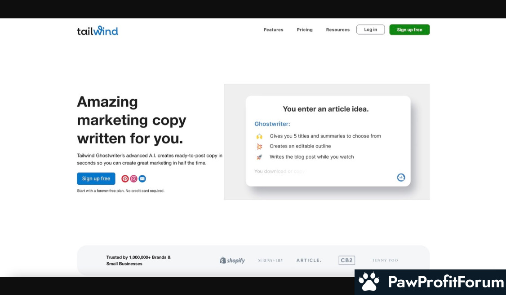
Task: Click the rocket emoji icon
Action: [x=259, y=157]
